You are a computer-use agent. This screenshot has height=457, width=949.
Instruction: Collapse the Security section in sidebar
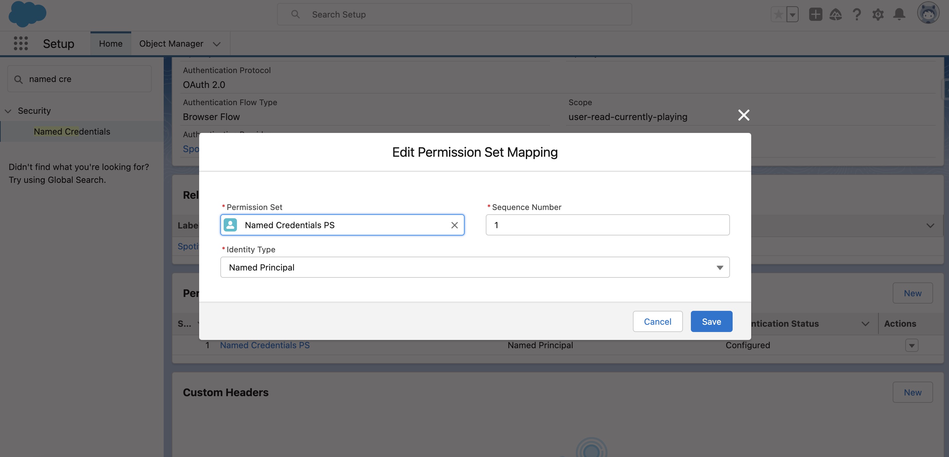(8, 111)
